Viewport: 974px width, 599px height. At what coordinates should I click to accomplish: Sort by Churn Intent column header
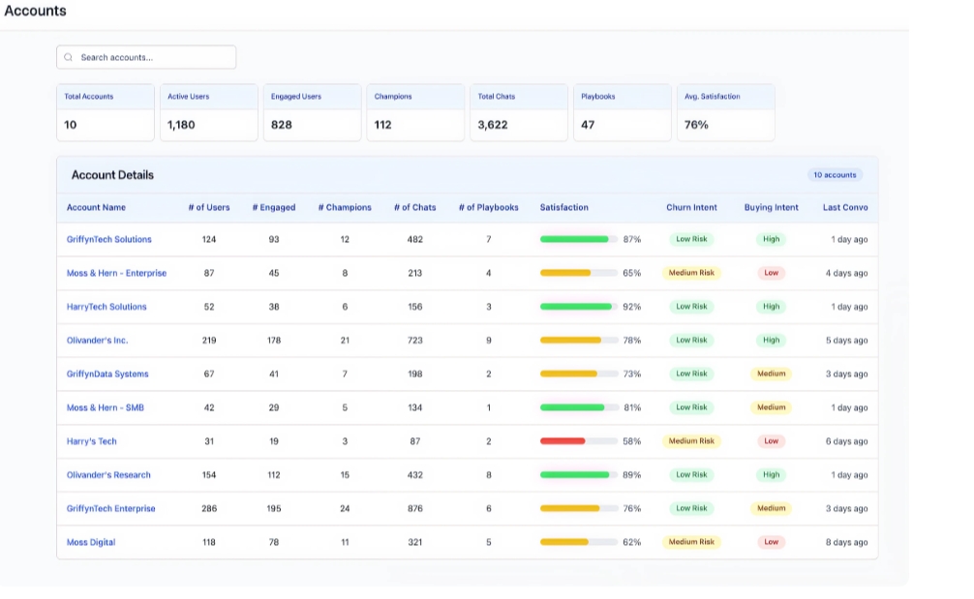coord(691,207)
